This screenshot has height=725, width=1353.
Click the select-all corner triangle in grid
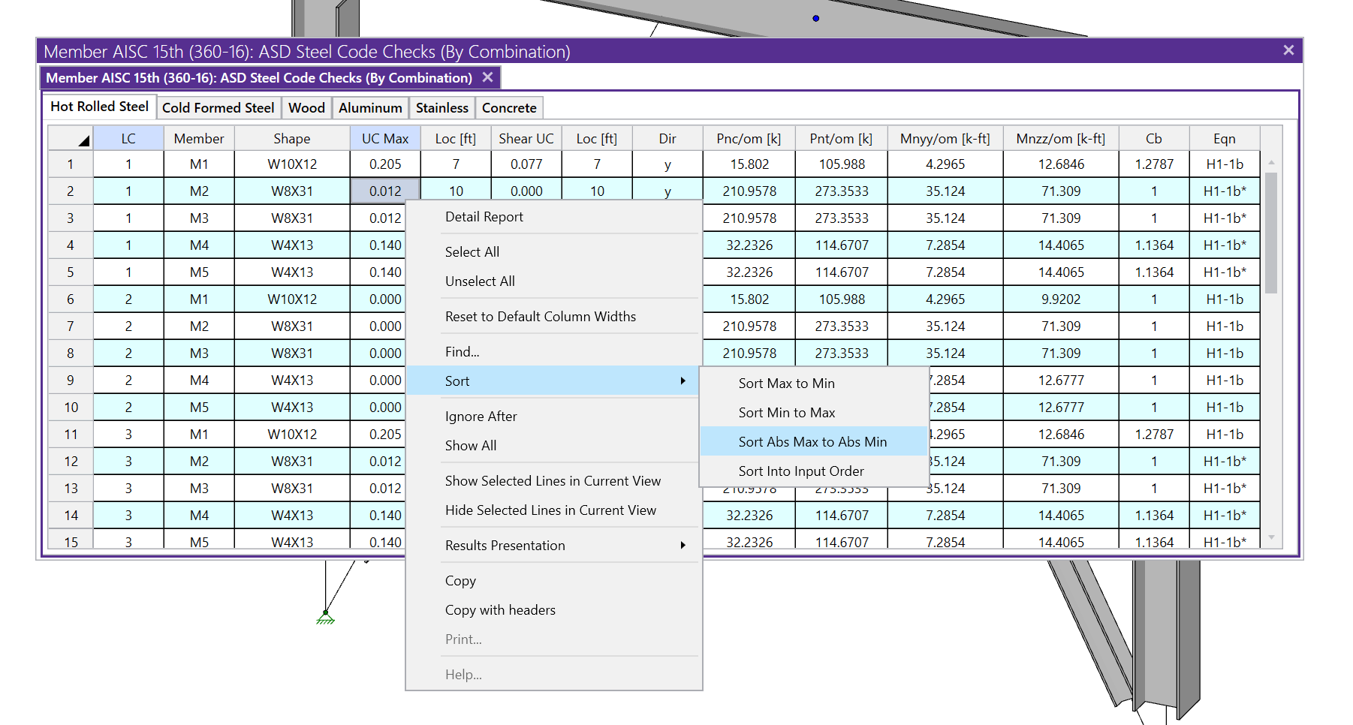tap(83, 140)
